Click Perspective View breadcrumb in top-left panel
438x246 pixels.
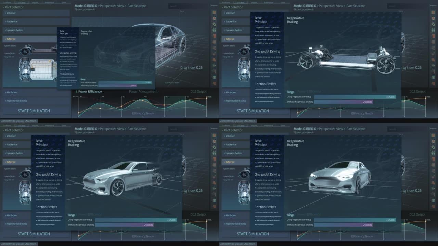point(112,6)
